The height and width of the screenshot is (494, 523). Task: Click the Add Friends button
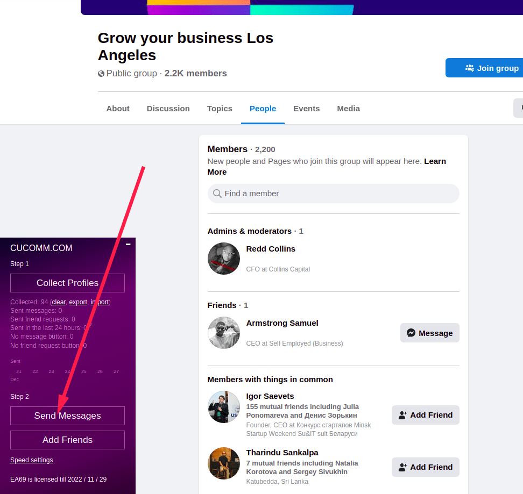click(67, 440)
